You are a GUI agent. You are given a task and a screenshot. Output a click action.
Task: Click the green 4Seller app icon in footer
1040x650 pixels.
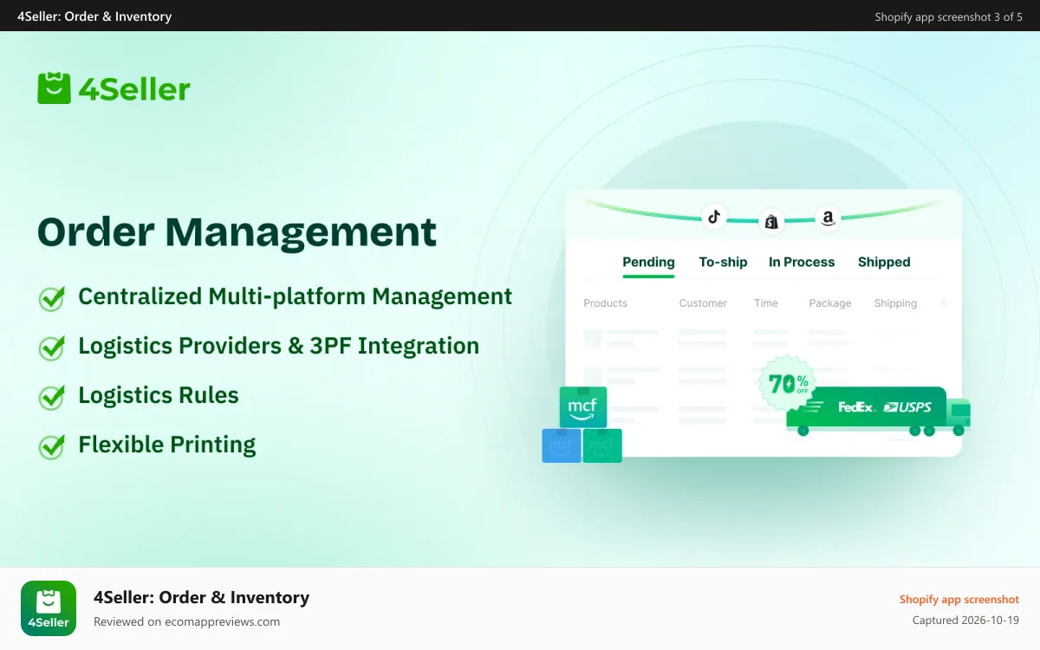pos(49,608)
